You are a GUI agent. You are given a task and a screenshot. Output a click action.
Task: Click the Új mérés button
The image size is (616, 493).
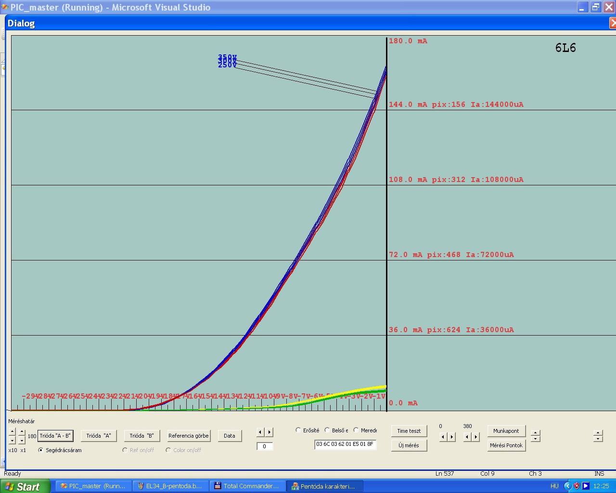pos(409,445)
